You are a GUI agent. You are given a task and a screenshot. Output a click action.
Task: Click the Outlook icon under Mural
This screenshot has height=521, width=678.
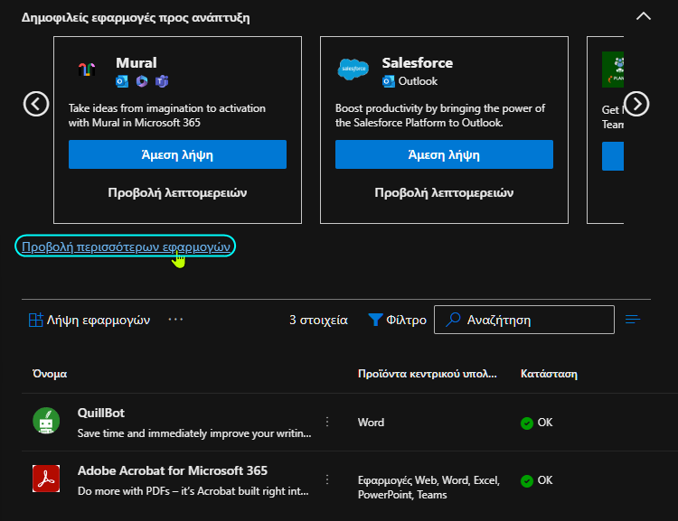[x=122, y=81]
